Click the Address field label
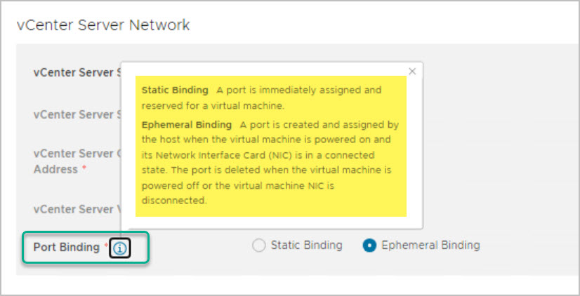This screenshot has width=580, height=296. pyautogui.click(x=55, y=170)
